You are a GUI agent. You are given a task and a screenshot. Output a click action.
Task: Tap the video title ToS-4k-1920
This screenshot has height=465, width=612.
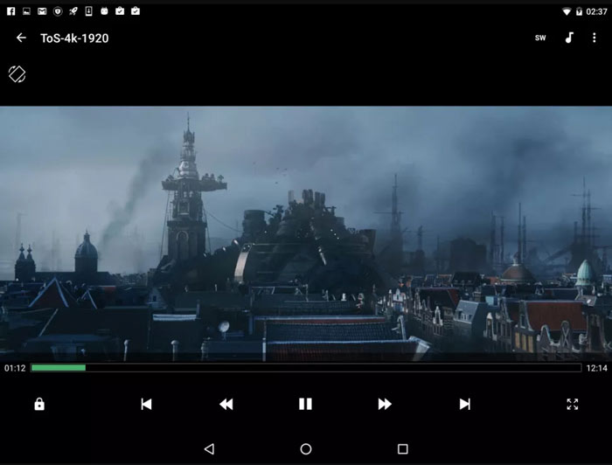(x=74, y=38)
